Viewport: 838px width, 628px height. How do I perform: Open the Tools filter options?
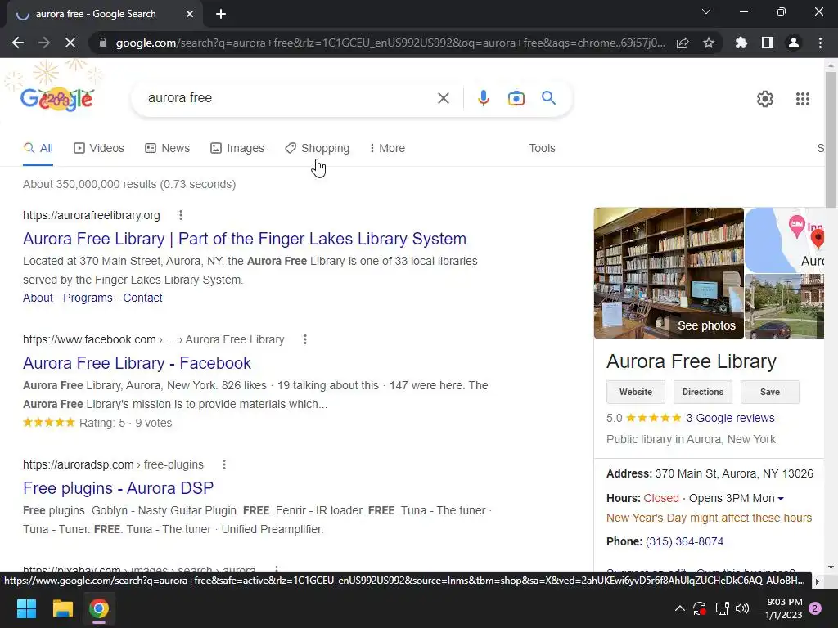tap(542, 148)
